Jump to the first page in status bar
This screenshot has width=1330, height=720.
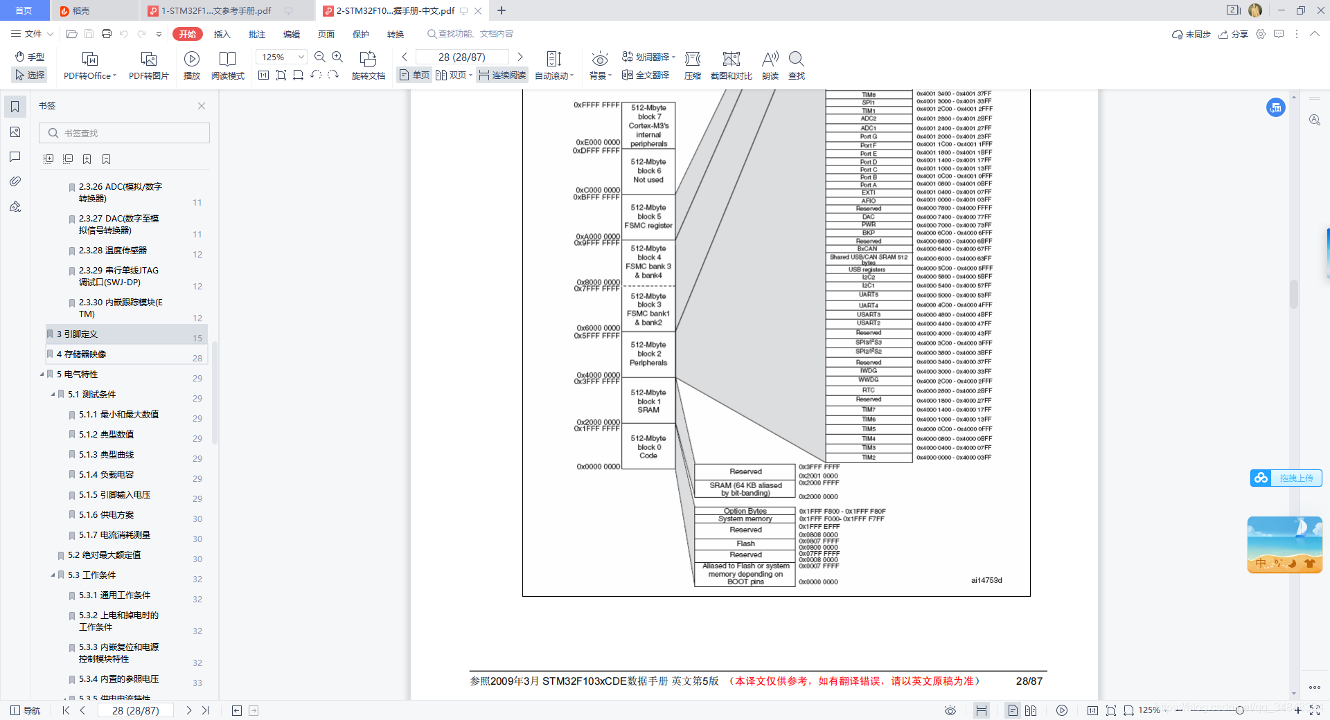[x=66, y=710]
